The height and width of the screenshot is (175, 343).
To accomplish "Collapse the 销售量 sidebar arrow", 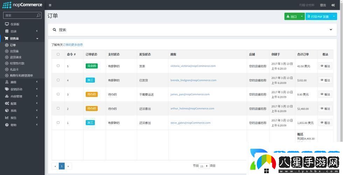I will coord(37,38).
